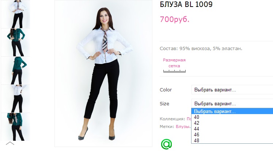Screen dimensions: 273x151
Task: View green blouse front thumbnail
Action: (x=15, y=42)
